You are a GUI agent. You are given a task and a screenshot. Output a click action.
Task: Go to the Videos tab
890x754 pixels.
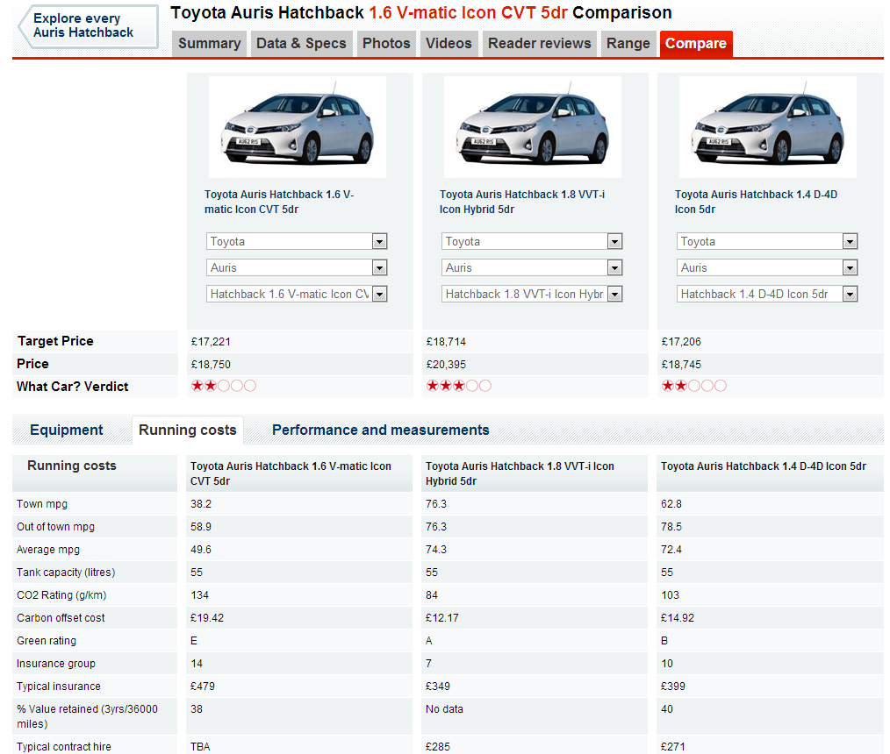pyautogui.click(x=449, y=44)
